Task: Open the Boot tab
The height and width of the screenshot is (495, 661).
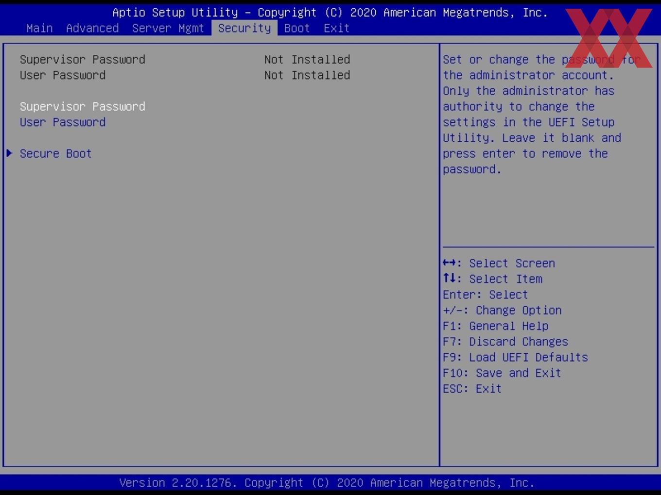Action: point(297,28)
